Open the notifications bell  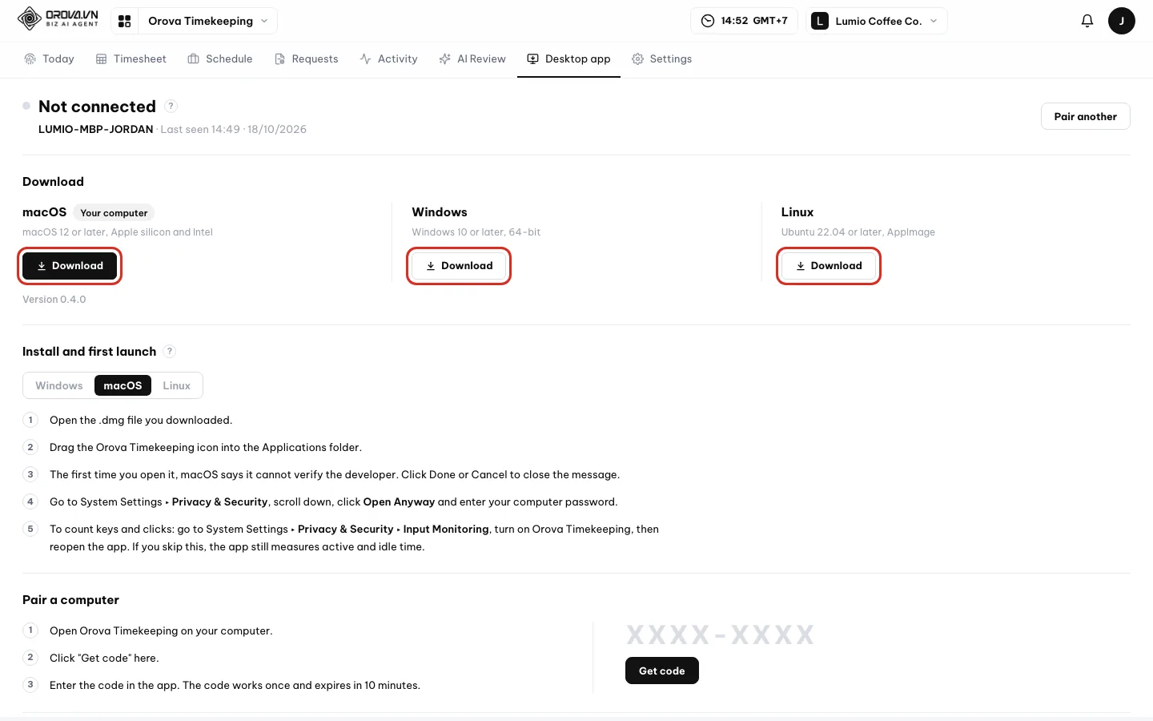[1087, 21]
